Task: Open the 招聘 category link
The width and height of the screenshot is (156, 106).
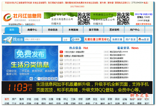Action: point(88,99)
